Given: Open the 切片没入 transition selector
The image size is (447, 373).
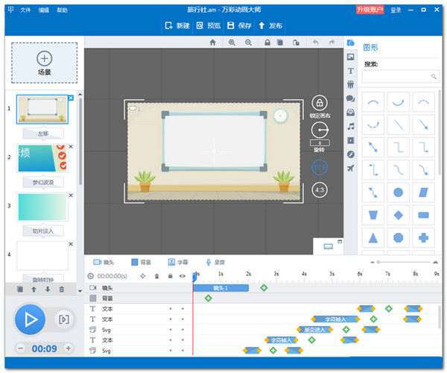Looking at the screenshot, I should (42, 231).
